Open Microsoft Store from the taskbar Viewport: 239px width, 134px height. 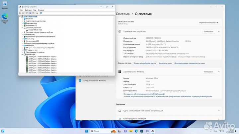point(142,131)
